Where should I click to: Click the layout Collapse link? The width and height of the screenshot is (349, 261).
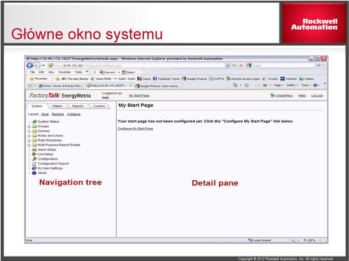[74, 114]
